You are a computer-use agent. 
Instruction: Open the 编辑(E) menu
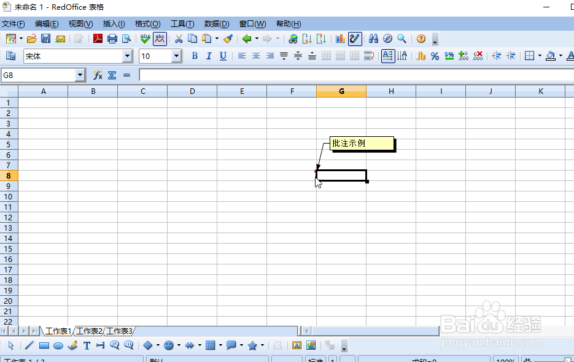tap(47, 24)
